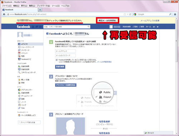Viewport: 179px width, 136px height.
Task: Go back using Firefox back arrow
Action: (4, 14)
